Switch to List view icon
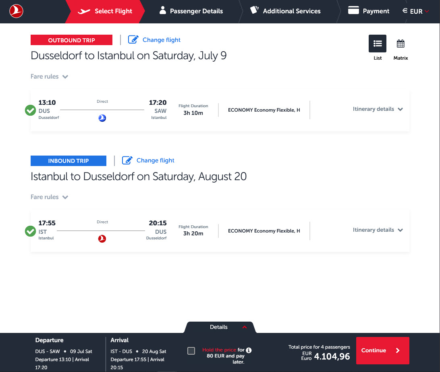The width and height of the screenshot is (440, 372). pos(378,44)
